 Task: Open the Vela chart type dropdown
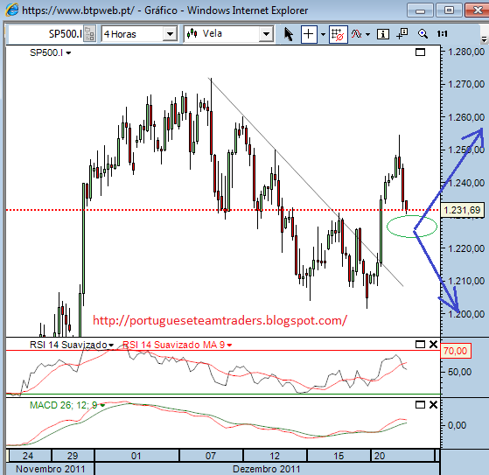tap(266, 34)
